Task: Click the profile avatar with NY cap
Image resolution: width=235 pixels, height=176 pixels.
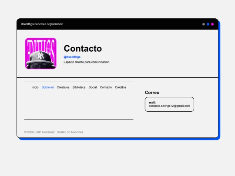Action: 41,53
